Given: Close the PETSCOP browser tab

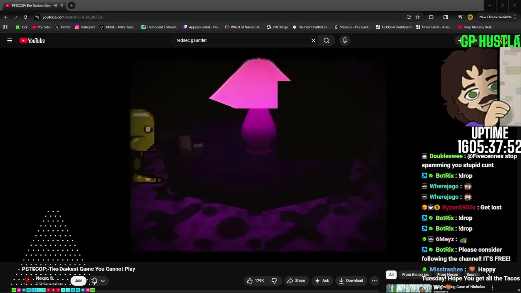Looking at the screenshot, I should [x=62, y=5].
